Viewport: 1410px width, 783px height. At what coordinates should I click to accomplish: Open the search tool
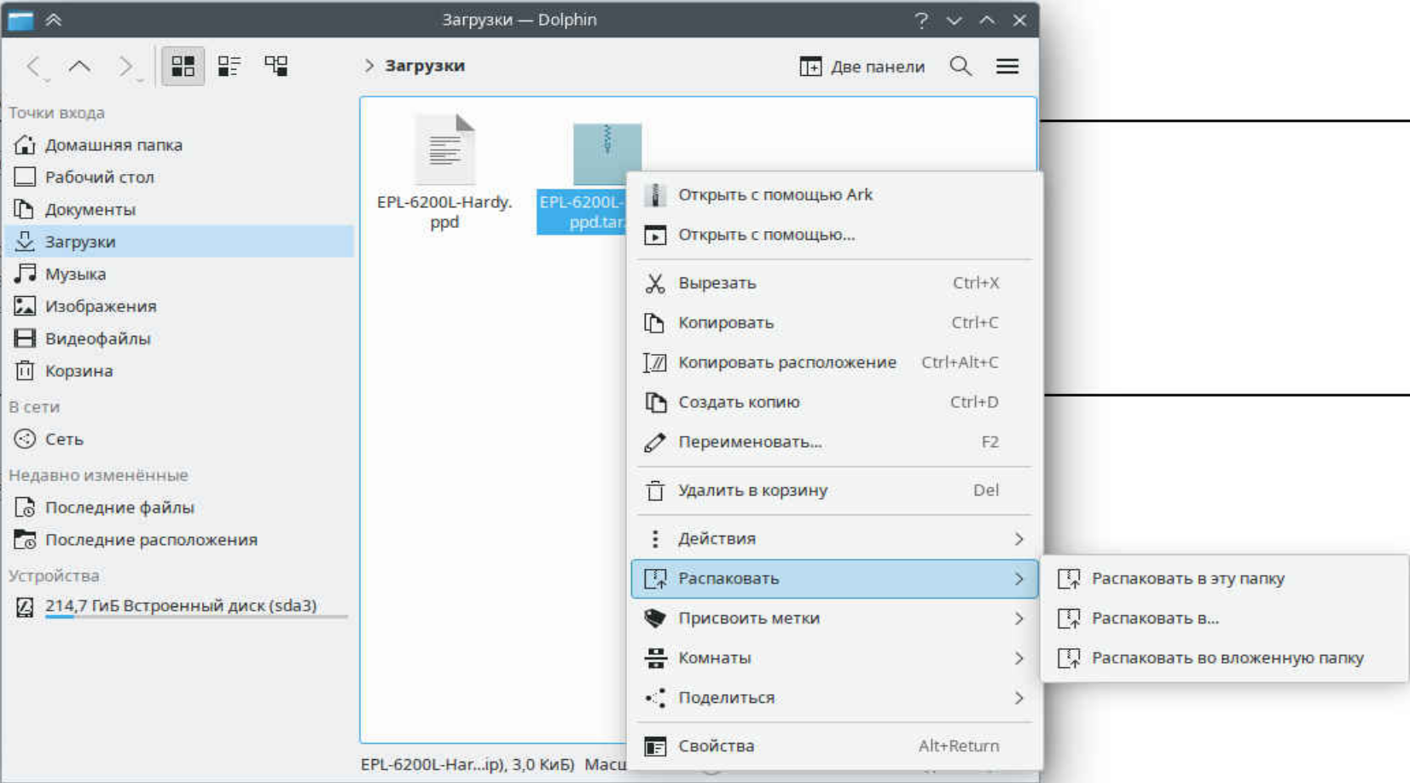tap(960, 66)
